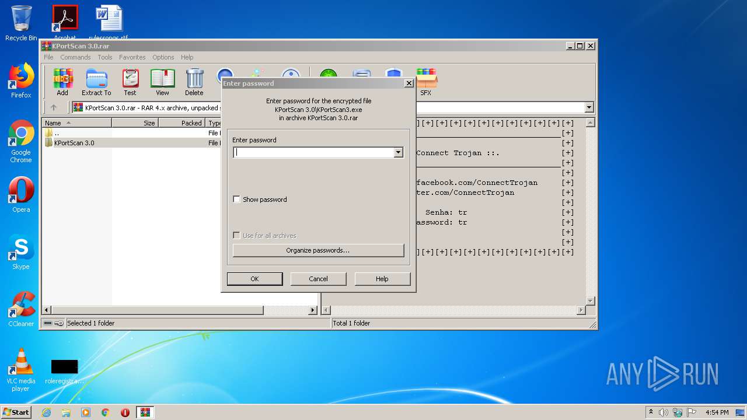Click the Extract To toolbar icon
Screen dimensions: 747x420
pos(96,82)
